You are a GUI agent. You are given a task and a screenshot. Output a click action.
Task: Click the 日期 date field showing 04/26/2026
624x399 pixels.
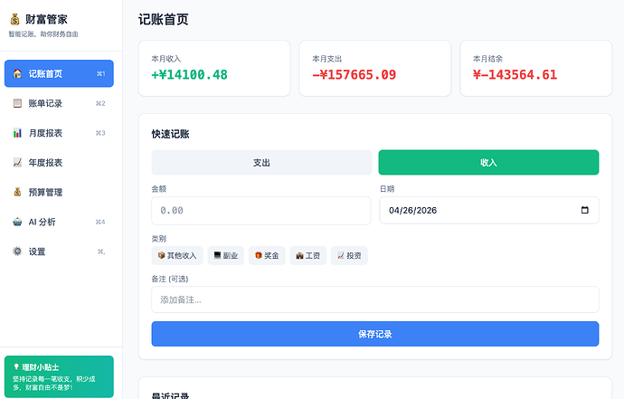(489, 210)
